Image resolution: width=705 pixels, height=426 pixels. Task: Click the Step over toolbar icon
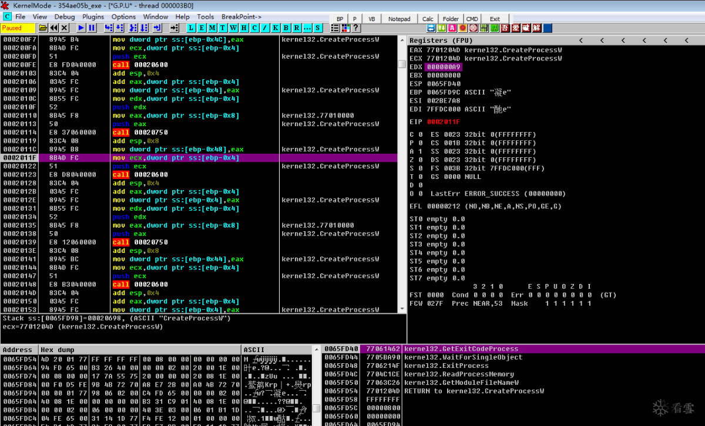click(x=119, y=28)
